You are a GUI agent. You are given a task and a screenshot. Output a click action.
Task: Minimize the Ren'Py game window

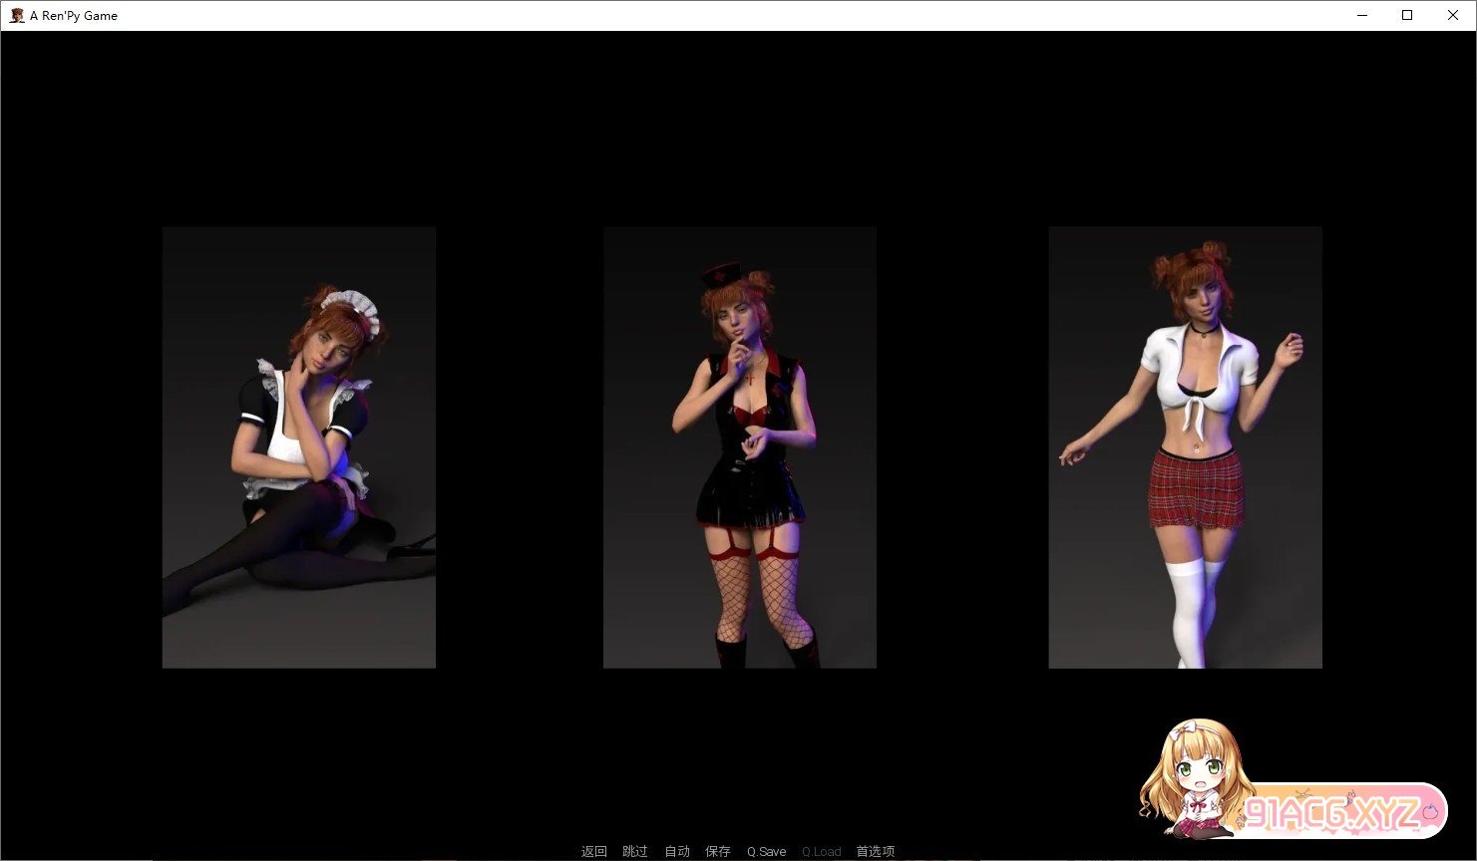click(1361, 15)
